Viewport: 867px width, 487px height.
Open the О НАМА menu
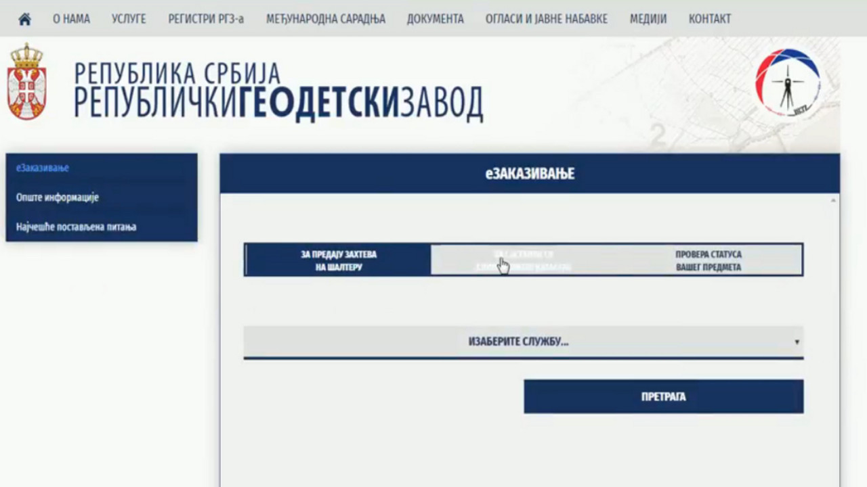pos(71,19)
